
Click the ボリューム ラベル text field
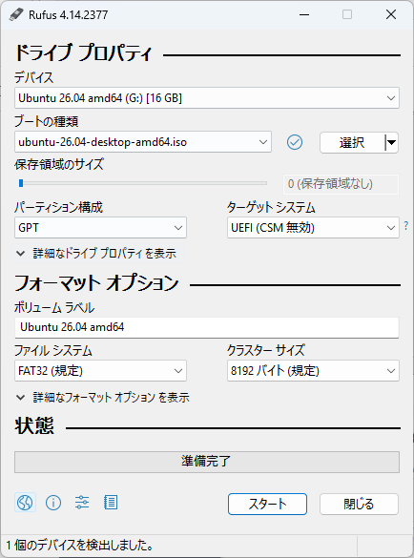point(207,327)
